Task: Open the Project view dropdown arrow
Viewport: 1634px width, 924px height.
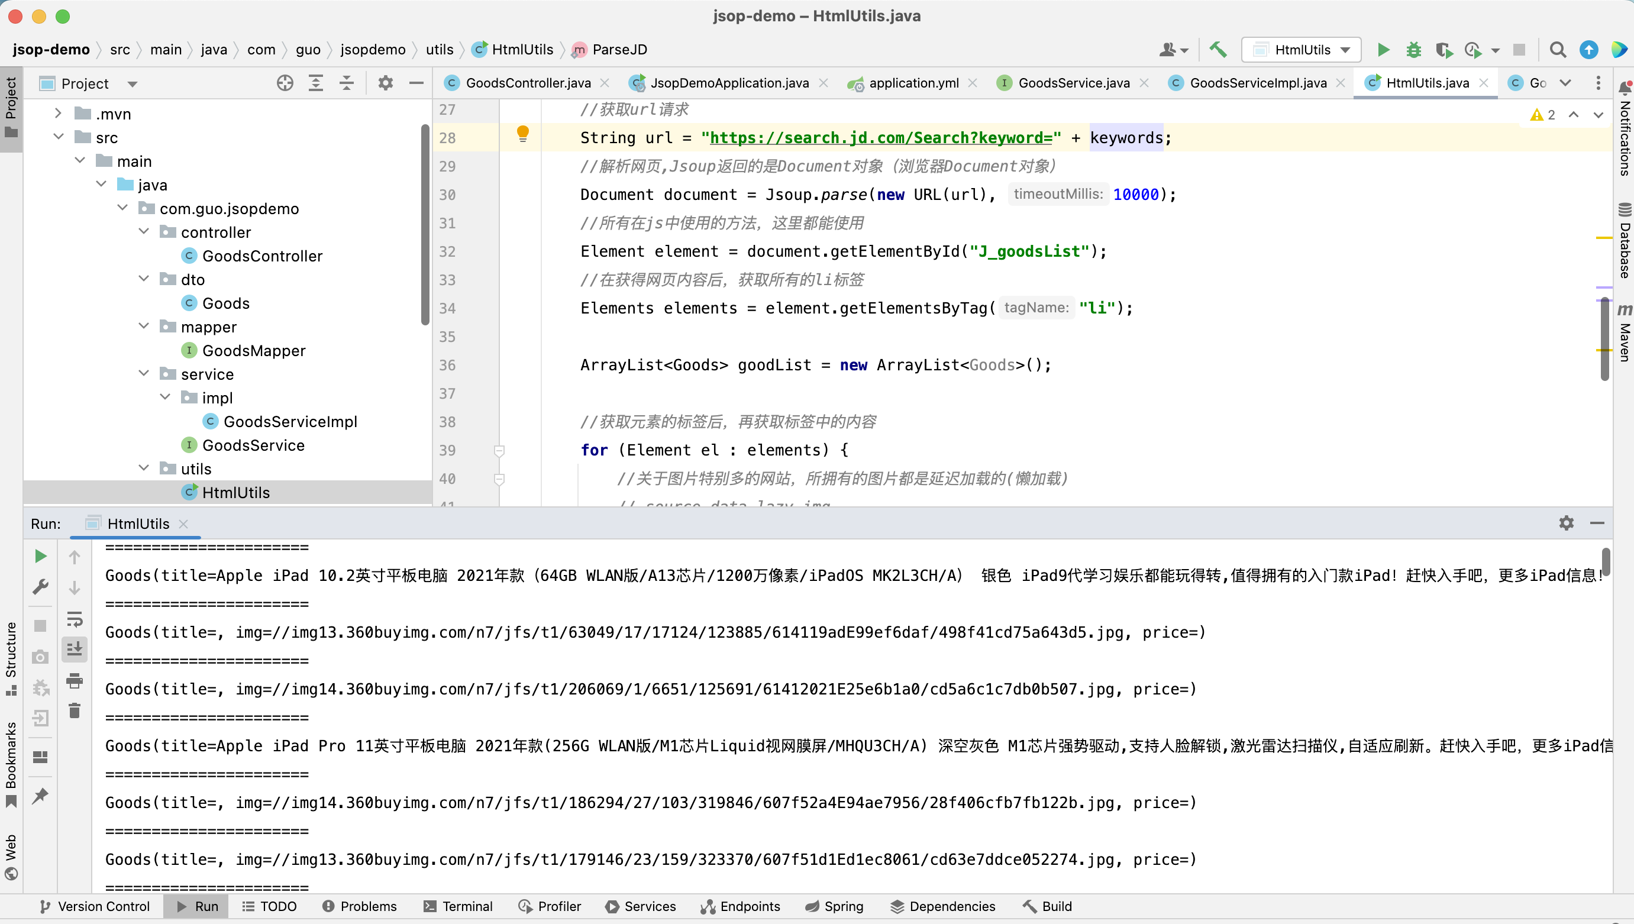Action: (132, 84)
